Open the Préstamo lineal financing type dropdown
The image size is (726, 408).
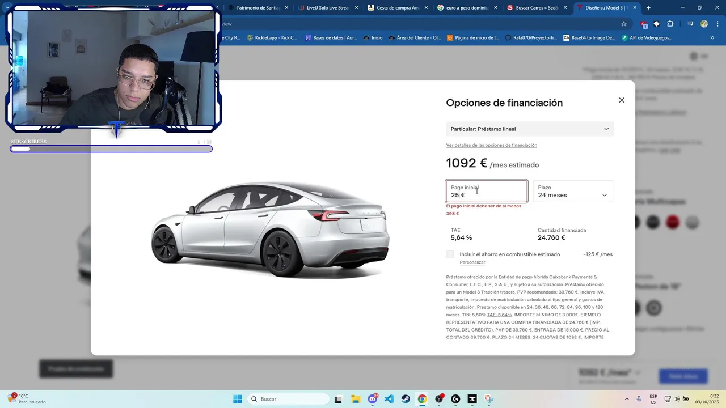pyautogui.click(x=530, y=129)
